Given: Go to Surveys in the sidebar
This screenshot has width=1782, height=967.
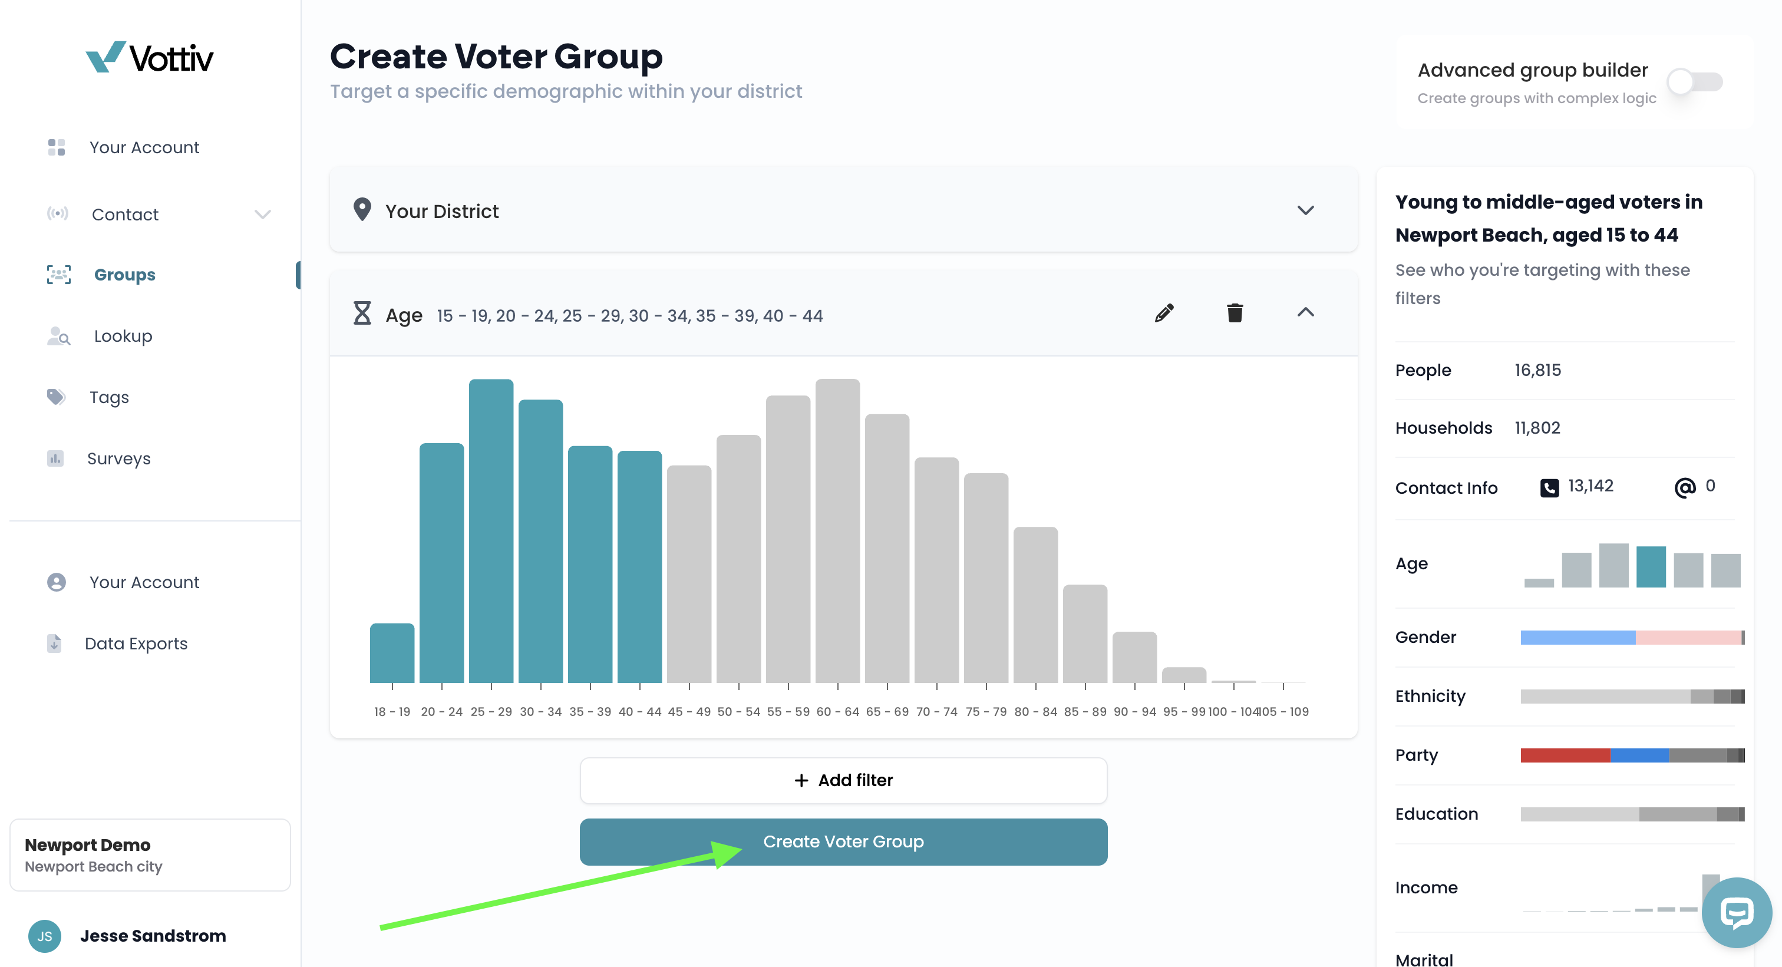Looking at the screenshot, I should 118,458.
